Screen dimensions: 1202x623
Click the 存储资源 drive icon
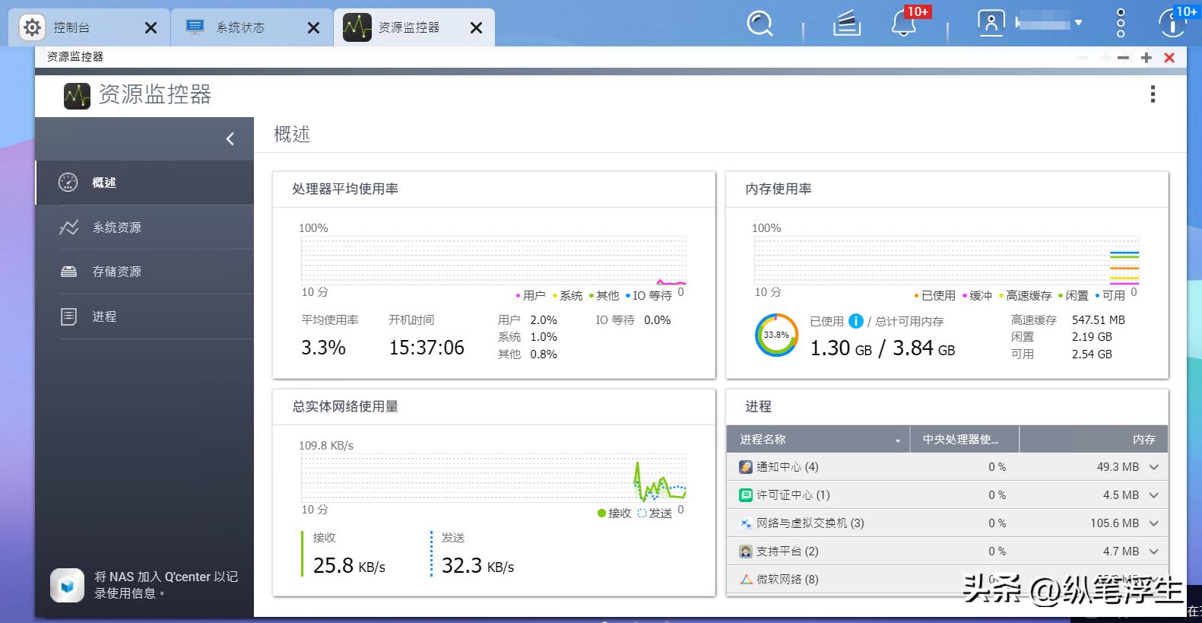[x=68, y=272]
